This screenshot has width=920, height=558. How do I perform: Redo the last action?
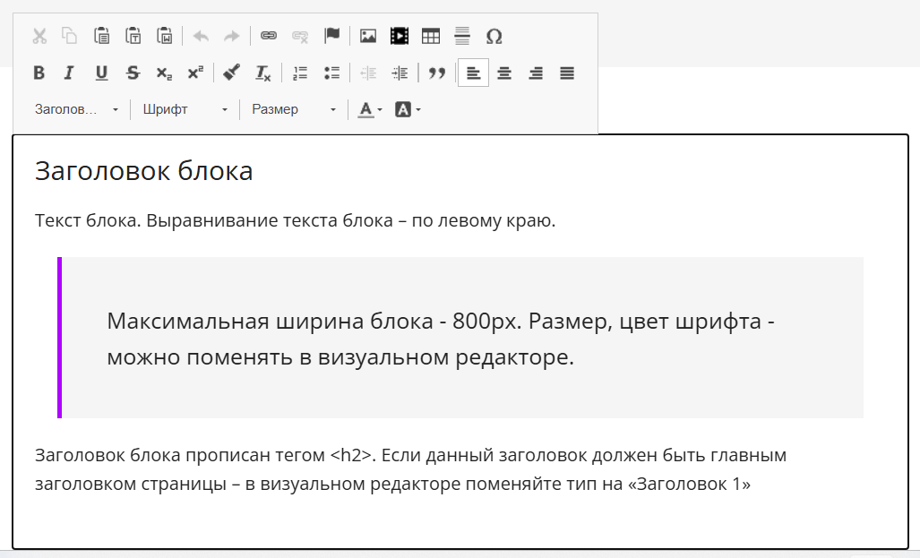232,37
